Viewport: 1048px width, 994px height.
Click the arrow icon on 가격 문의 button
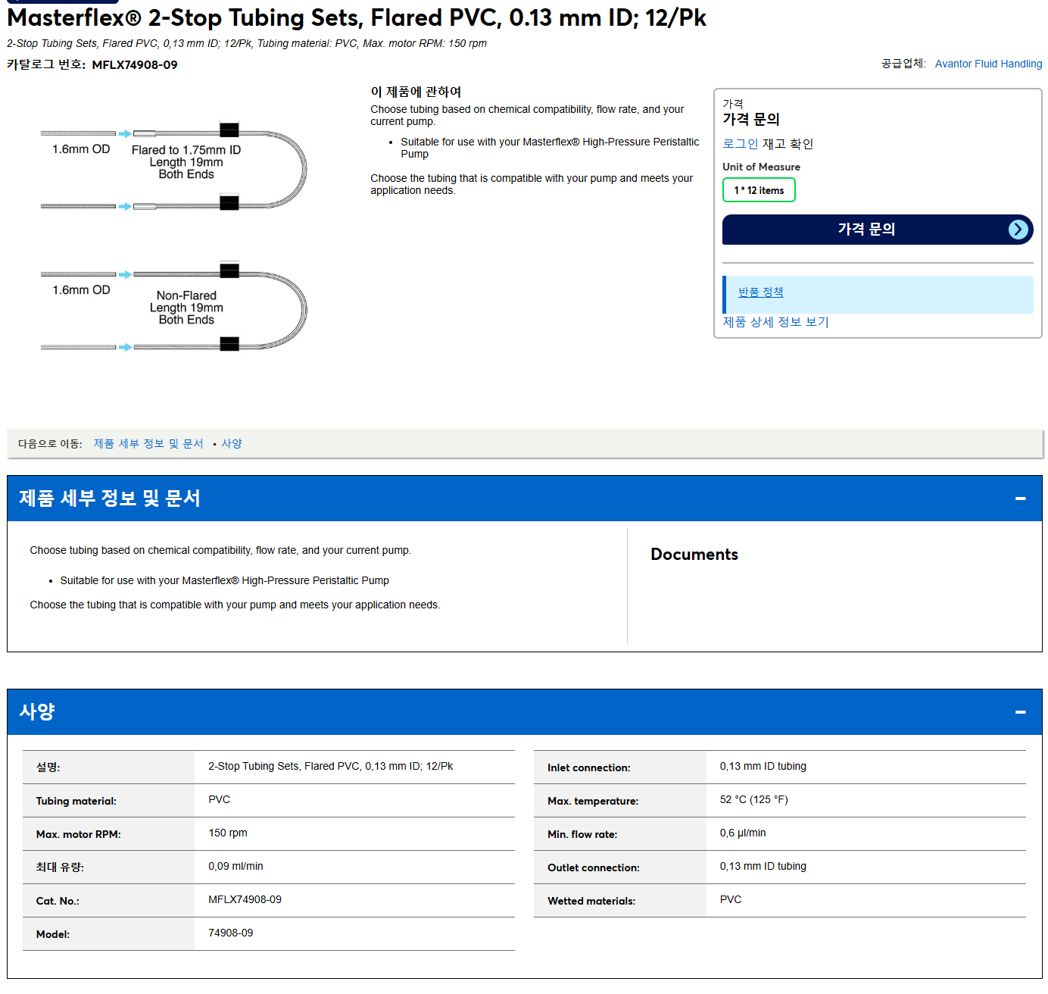[1018, 230]
